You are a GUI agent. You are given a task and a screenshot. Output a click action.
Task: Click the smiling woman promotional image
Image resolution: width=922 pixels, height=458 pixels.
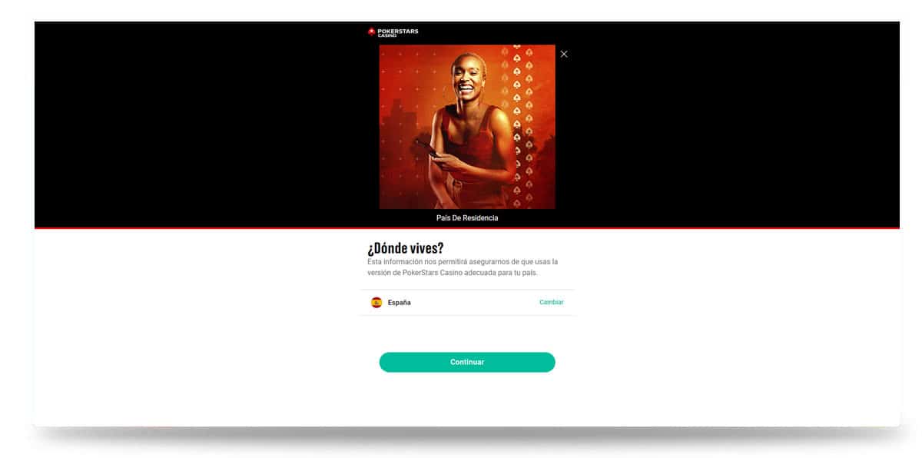tap(467, 127)
